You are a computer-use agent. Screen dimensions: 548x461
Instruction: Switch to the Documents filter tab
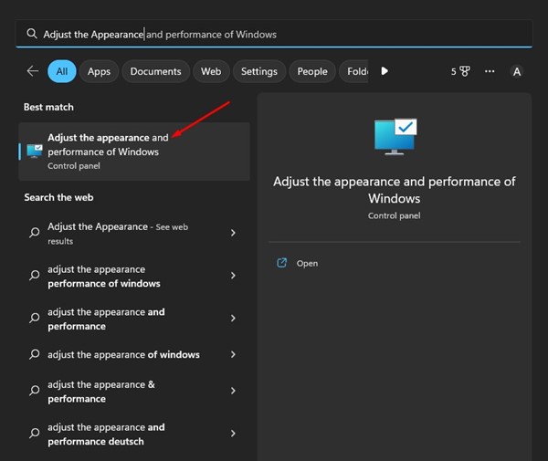(x=155, y=71)
